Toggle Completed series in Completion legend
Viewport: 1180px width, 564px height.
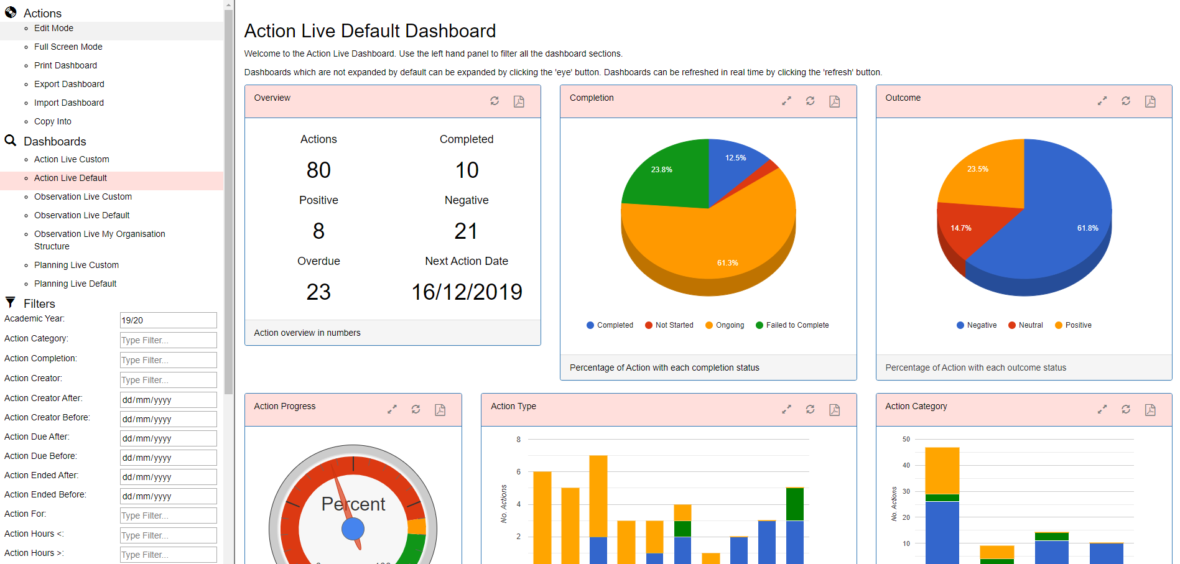coord(610,325)
